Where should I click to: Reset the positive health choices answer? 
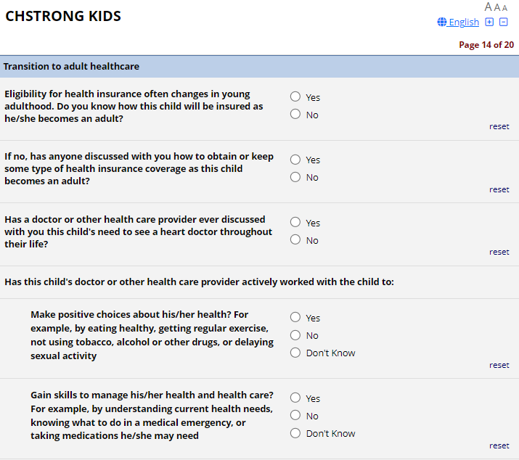click(499, 365)
